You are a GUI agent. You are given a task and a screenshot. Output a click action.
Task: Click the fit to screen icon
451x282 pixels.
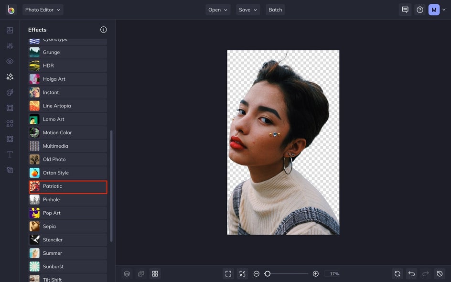228,274
